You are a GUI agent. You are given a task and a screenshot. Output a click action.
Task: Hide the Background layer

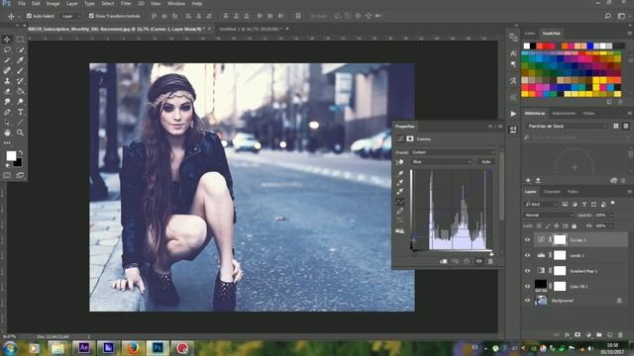click(x=527, y=301)
